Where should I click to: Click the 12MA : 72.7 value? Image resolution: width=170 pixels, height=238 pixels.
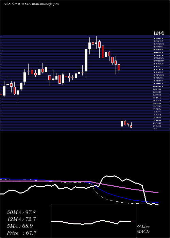[x=21, y=219]
